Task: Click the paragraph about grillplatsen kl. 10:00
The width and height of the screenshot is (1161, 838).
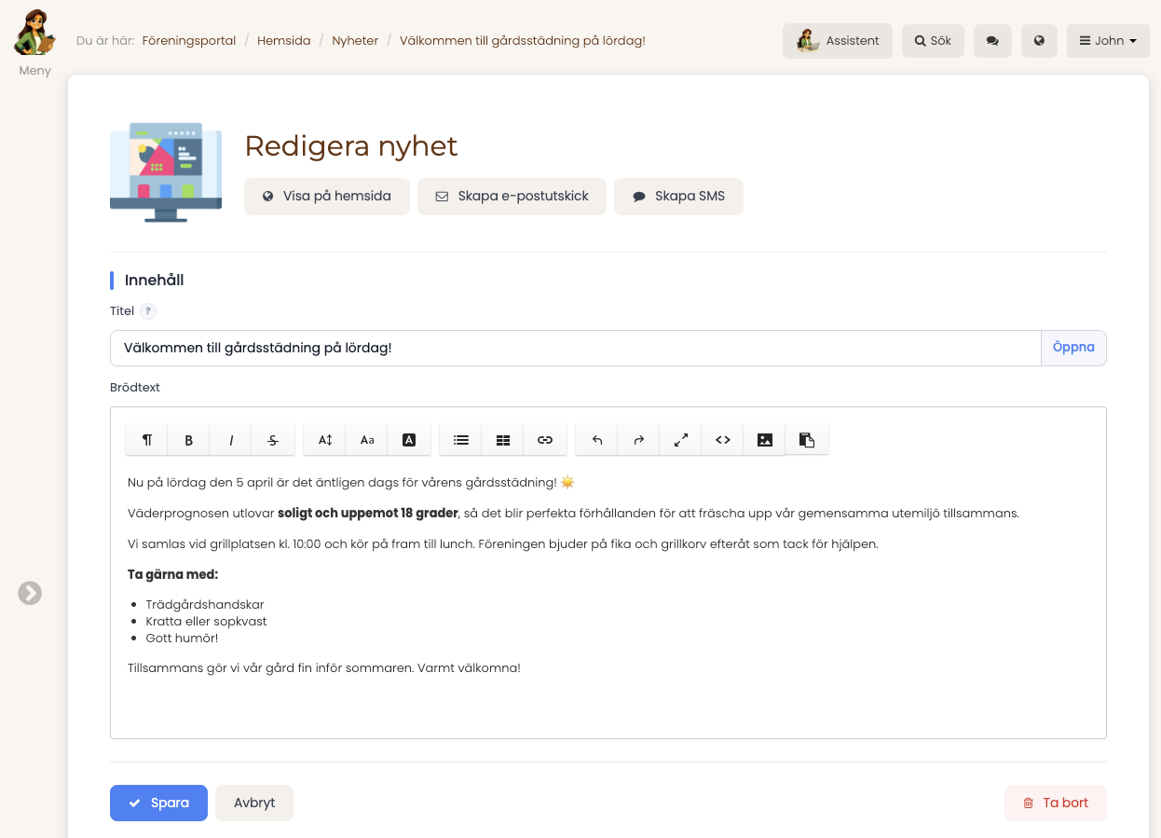Action: pos(503,543)
